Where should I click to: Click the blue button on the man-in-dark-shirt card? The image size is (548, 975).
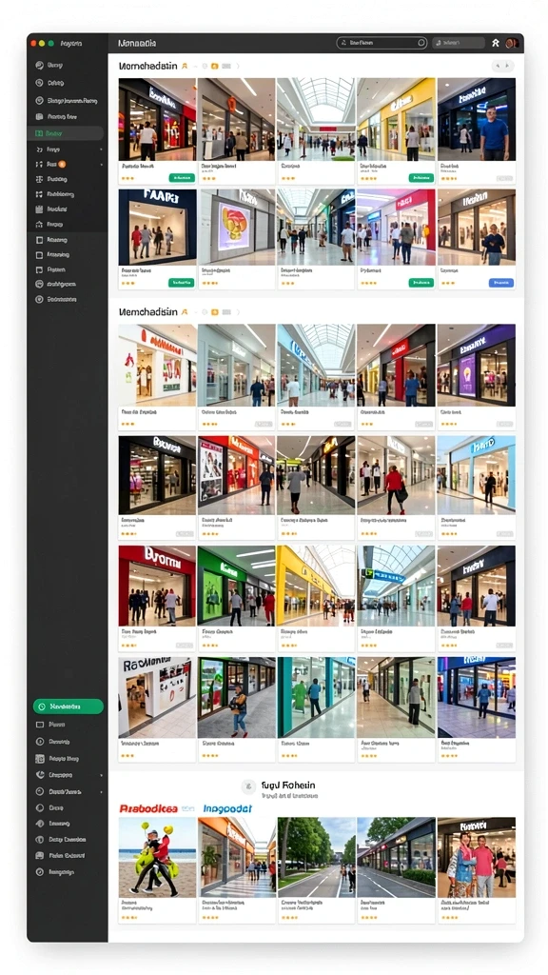(x=500, y=282)
